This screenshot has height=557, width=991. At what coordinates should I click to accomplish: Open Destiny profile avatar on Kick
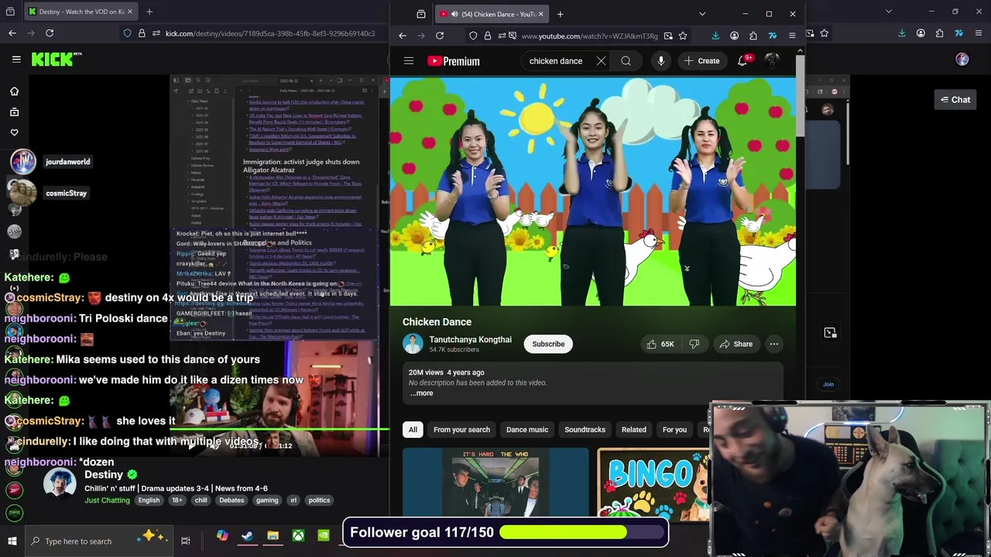coord(60,483)
